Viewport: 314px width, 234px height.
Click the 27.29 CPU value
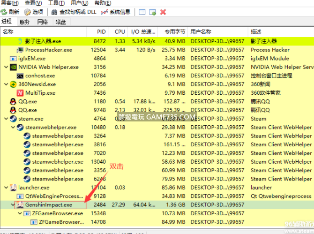coord(119,205)
